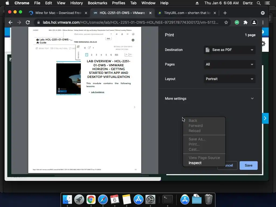Screen dimensions: 276x207
Task: Expand More settings in the Print dialog
Action: click(209, 99)
